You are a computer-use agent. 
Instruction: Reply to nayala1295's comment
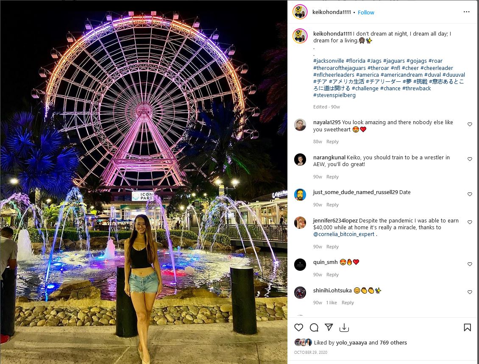click(332, 142)
